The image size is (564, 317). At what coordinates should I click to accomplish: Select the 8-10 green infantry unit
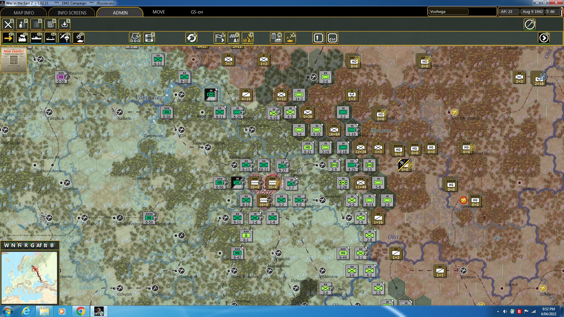pyautogui.click(x=184, y=77)
